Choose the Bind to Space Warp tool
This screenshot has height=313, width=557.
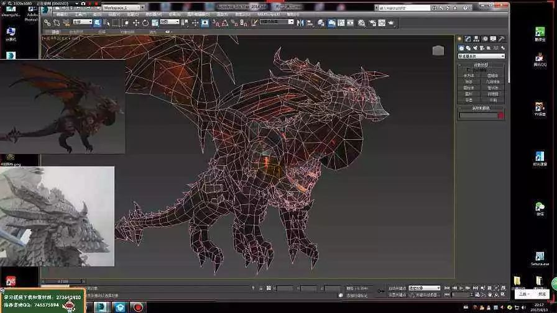tap(67, 23)
